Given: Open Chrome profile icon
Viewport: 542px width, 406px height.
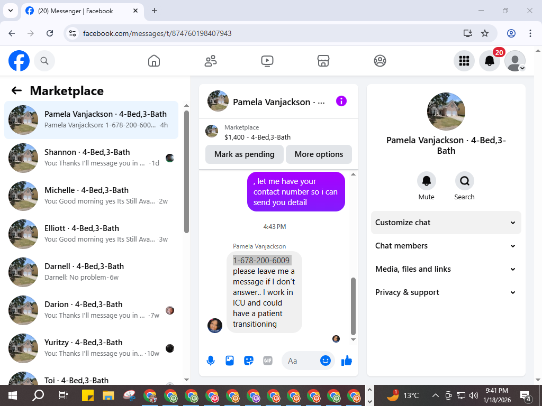Looking at the screenshot, I should point(511,33).
